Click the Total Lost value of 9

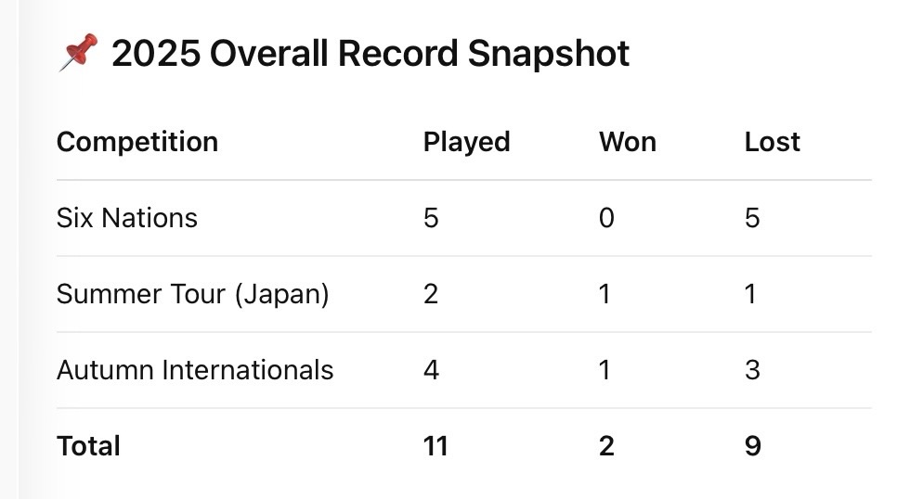click(x=752, y=446)
